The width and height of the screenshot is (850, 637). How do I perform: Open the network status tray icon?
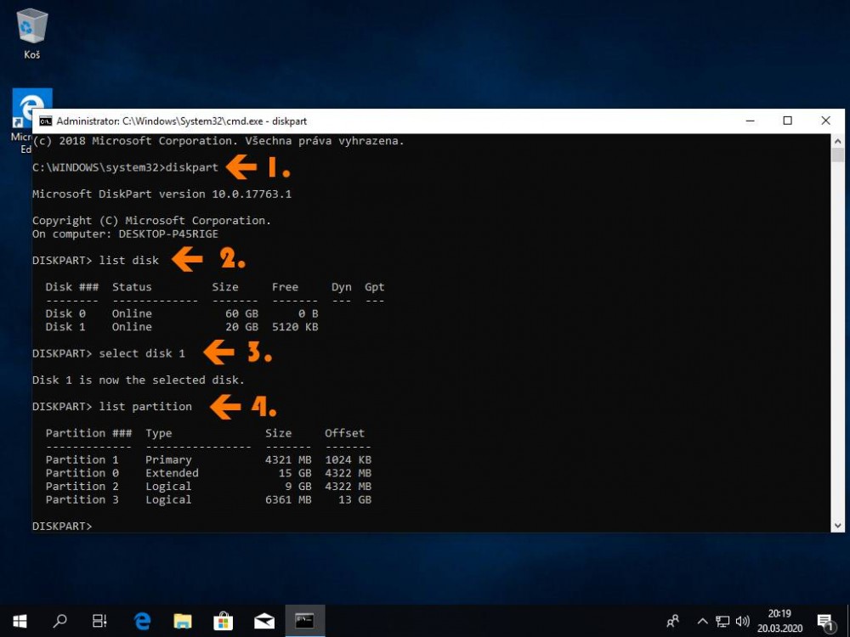[723, 621]
